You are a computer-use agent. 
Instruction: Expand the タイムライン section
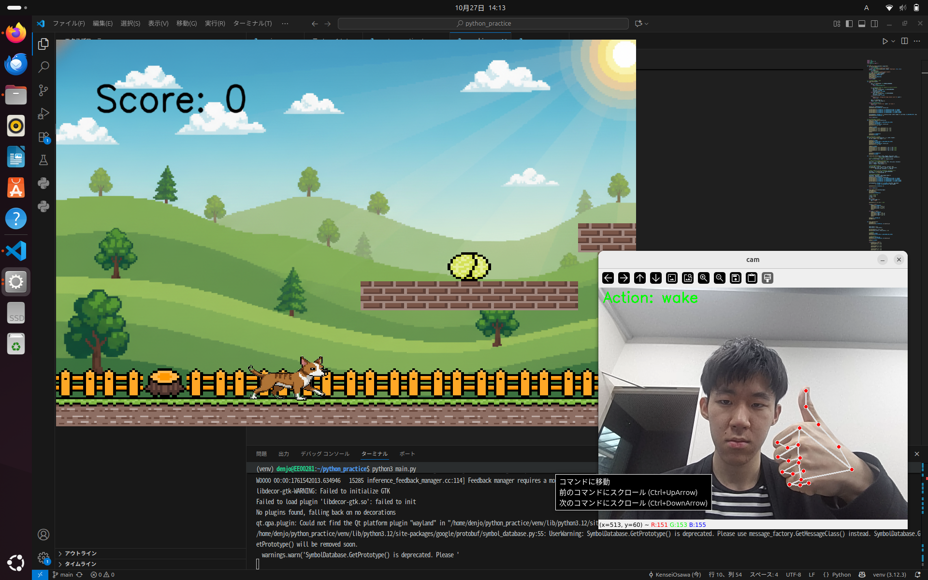point(80,564)
